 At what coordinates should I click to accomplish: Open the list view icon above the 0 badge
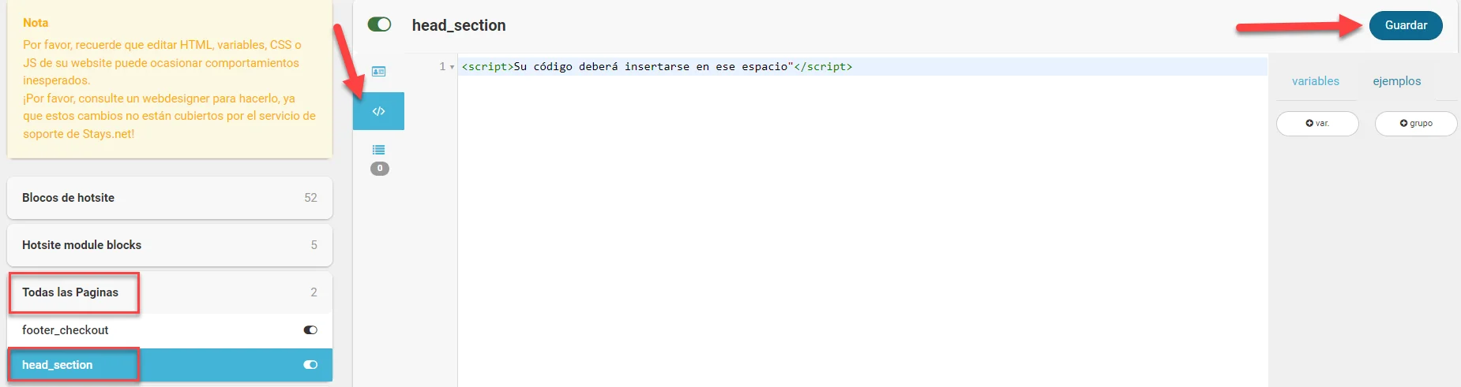(379, 150)
